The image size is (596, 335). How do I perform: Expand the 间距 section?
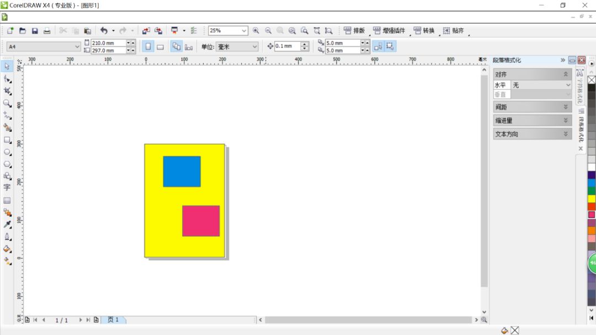pyautogui.click(x=566, y=107)
